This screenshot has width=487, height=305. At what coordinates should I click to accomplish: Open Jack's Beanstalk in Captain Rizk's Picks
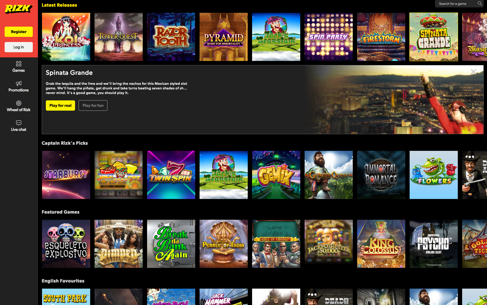pos(224,175)
